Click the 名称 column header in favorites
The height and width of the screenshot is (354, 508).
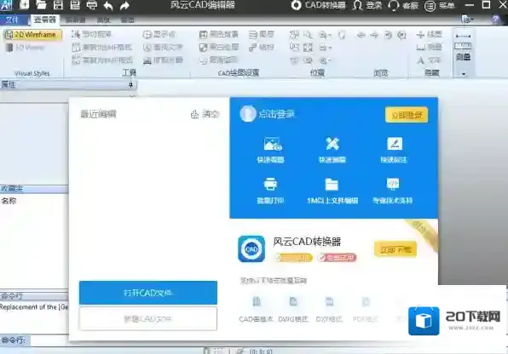(x=9, y=201)
